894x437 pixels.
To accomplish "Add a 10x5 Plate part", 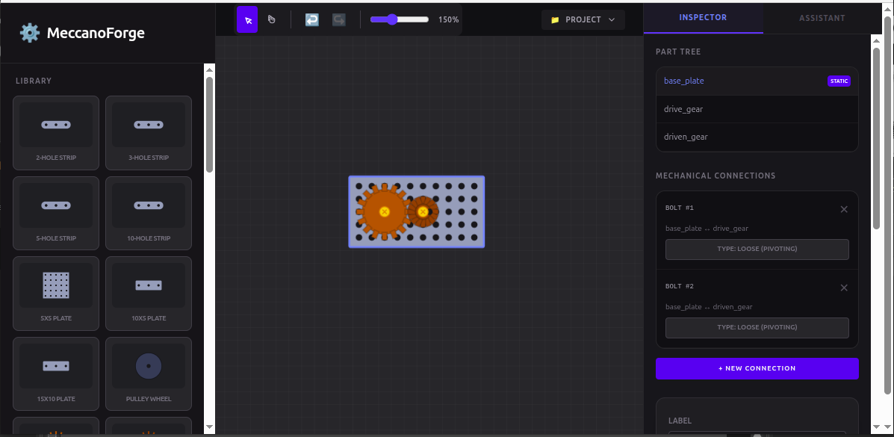I will [x=148, y=294].
